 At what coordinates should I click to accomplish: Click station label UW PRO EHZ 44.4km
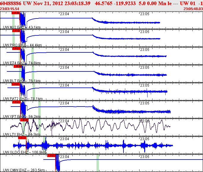point(22,45)
